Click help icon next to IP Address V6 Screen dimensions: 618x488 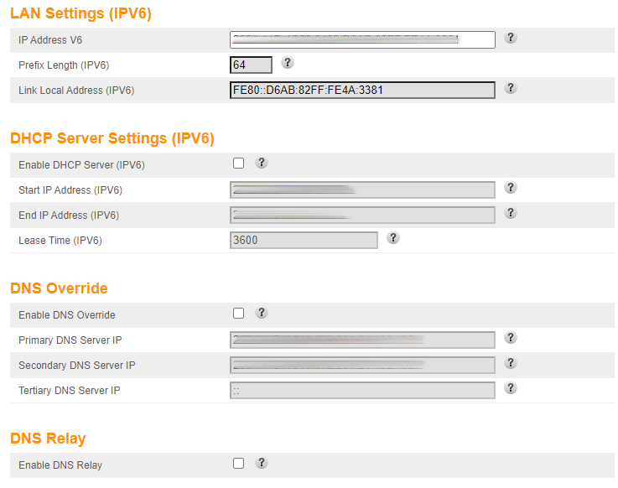tap(511, 38)
